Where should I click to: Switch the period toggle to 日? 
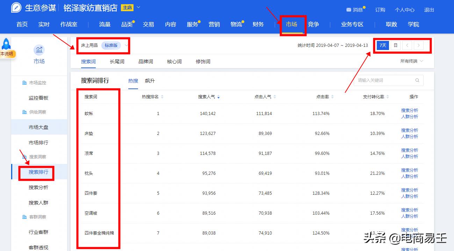(x=396, y=45)
